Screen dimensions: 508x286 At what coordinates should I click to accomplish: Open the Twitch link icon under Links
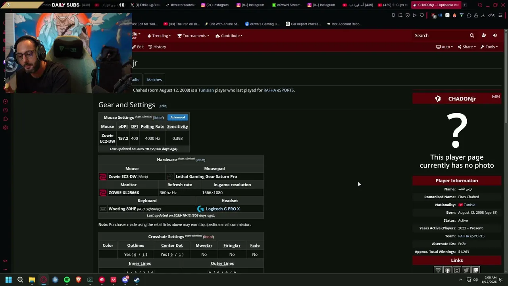tap(476, 270)
